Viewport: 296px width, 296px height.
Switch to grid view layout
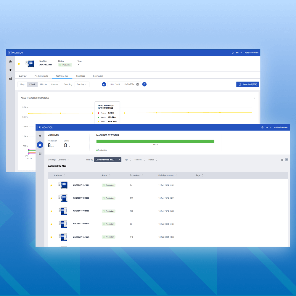[x=282, y=160]
